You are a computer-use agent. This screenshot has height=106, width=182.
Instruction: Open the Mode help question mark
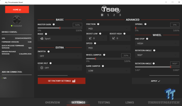(x=46, y=34)
